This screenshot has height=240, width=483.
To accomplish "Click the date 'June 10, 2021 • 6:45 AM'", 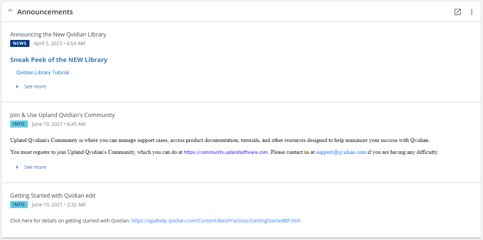I will [59, 124].
